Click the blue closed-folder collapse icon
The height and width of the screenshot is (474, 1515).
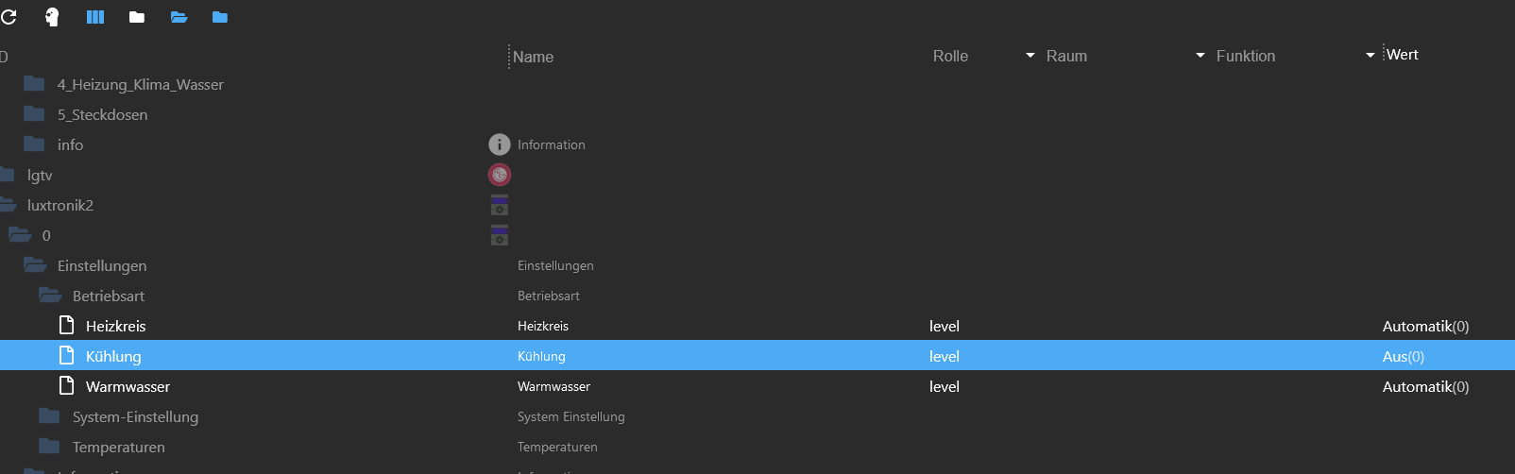pyautogui.click(x=220, y=17)
